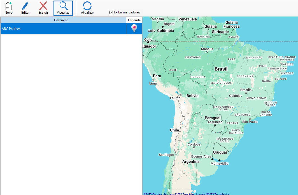Viewport: 298px width, 195px height.
Task: Select the marker next to Montevidéu
Action: point(220,160)
